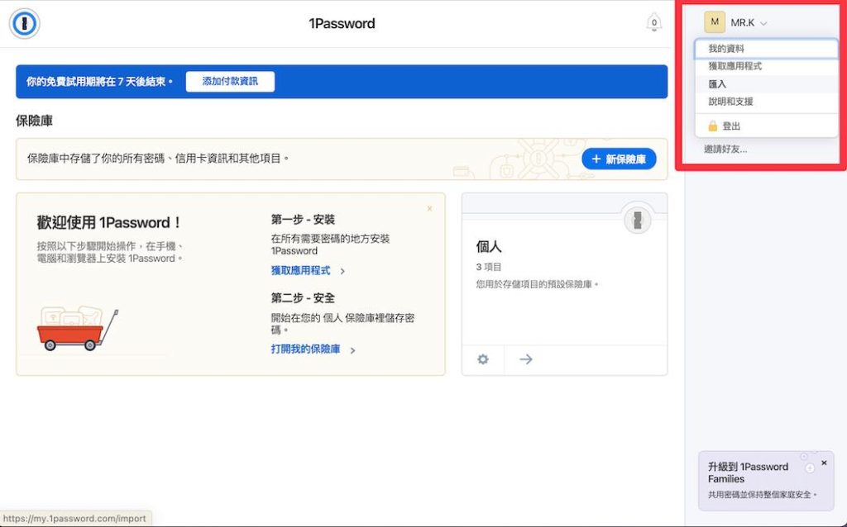This screenshot has height=527, width=847.
Task: Follow 打開我的保險庫 link
Action: pyautogui.click(x=306, y=349)
